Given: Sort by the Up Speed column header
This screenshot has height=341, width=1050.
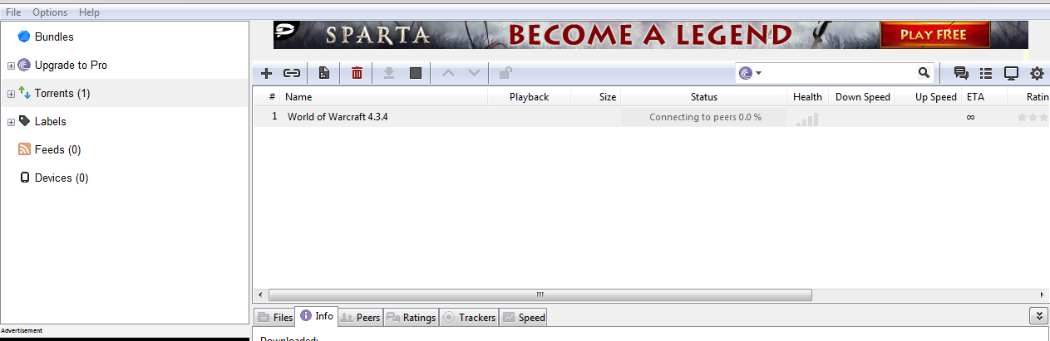Looking at the screenshot, I should [929, 96].
